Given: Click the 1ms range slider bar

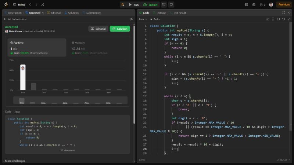Looking at the screenshot, I should [x=22, y=100].
